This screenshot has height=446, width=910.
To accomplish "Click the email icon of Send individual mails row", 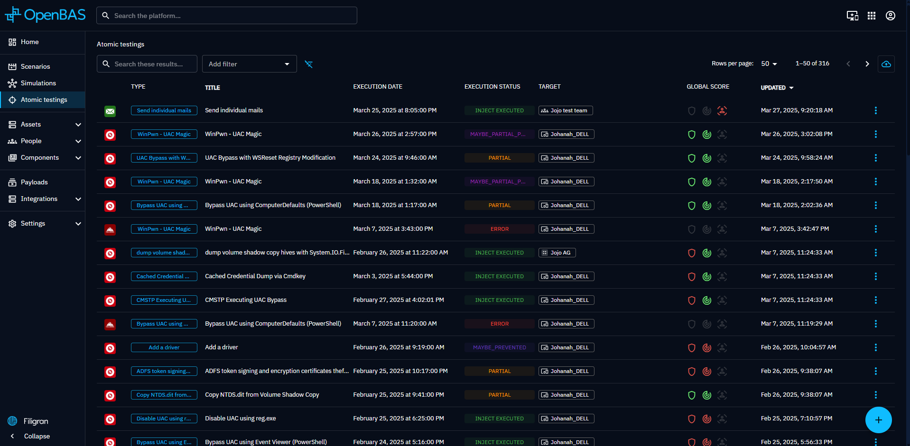I will point(110,111).
